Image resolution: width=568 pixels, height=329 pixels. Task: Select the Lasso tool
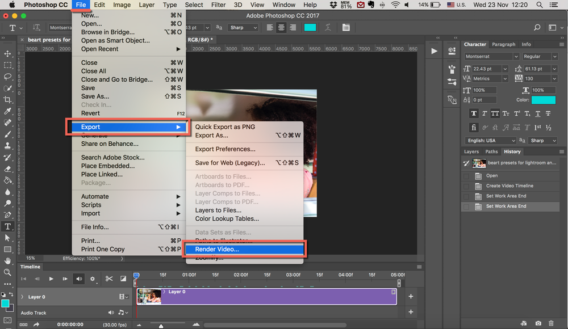7,77
